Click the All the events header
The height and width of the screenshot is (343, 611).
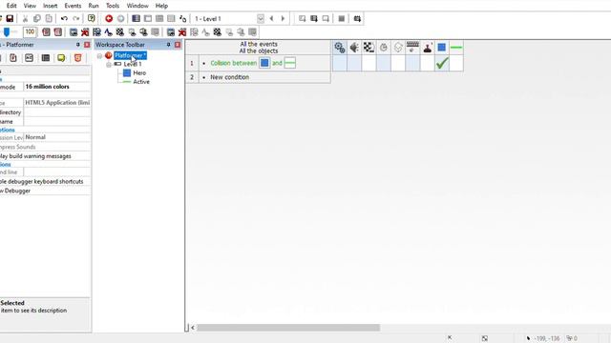(x=259, y=44)
